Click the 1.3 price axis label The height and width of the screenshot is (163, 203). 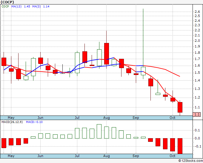click(x=197, y=89)
